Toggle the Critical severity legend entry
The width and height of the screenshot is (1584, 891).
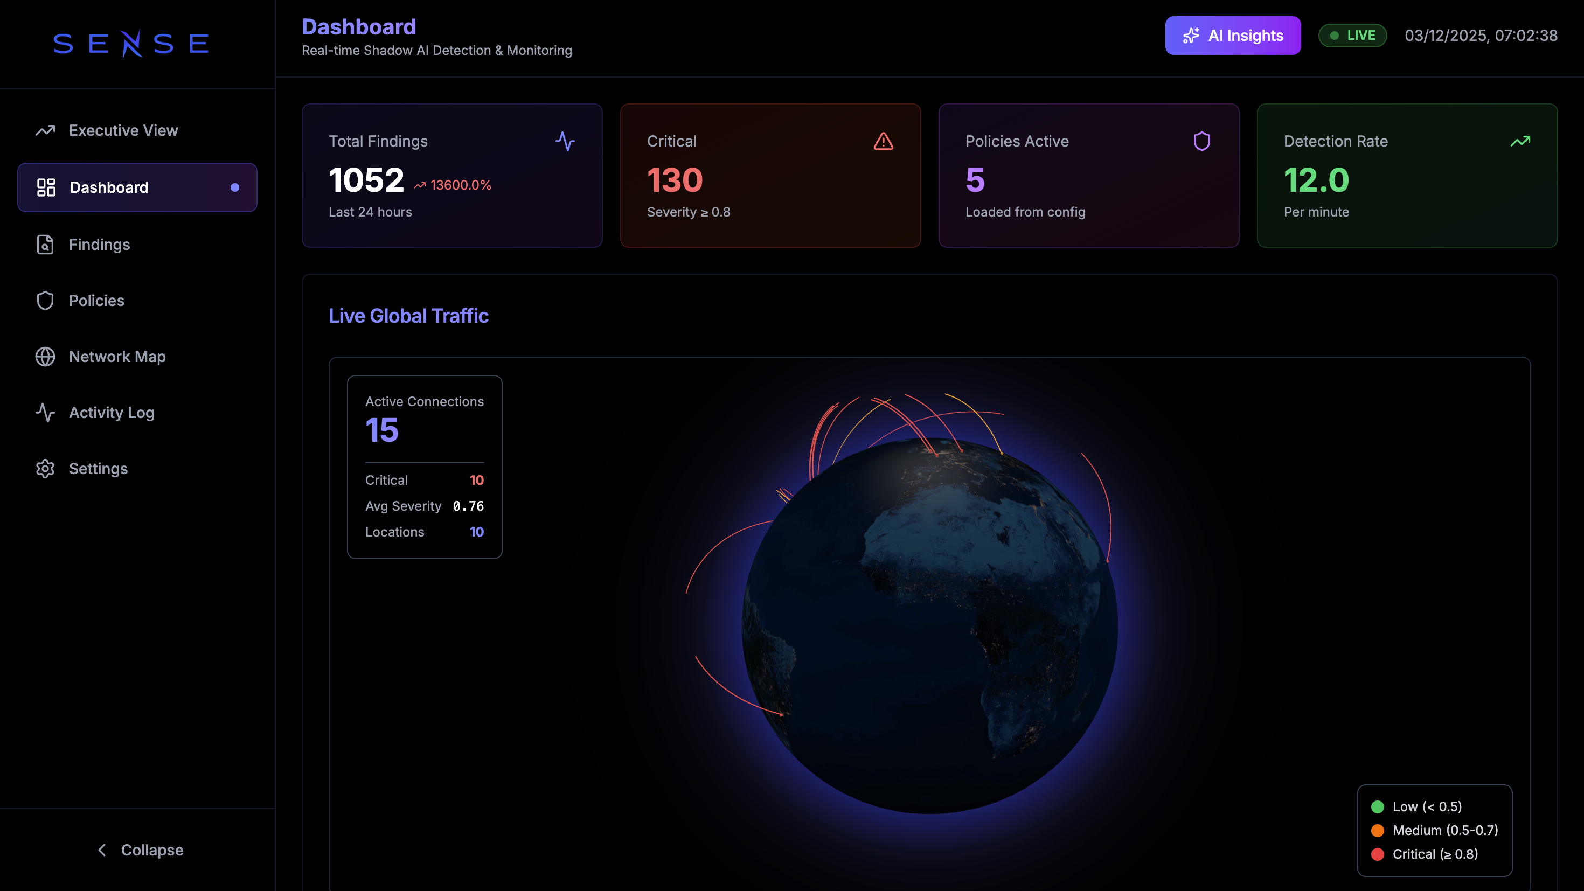[x=1435, y=853]
